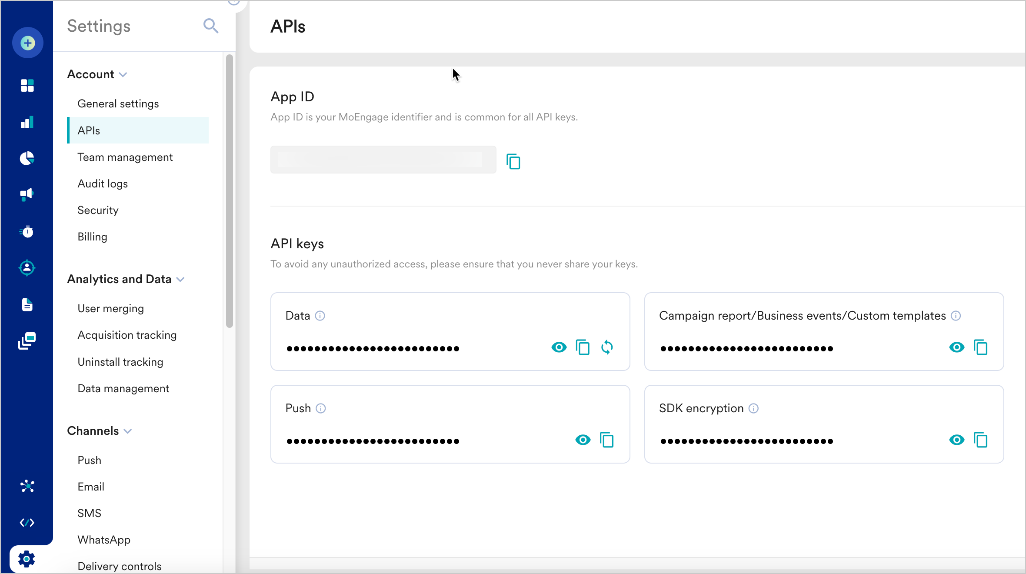The height and width of the screenshot is (574, 1026).
Task: Open Team management
Action: point(125,157)
